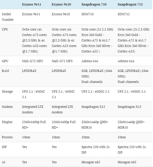Select the AI row label
The width and height of the screenshot is (153, 167).
[x=3, y=162]
